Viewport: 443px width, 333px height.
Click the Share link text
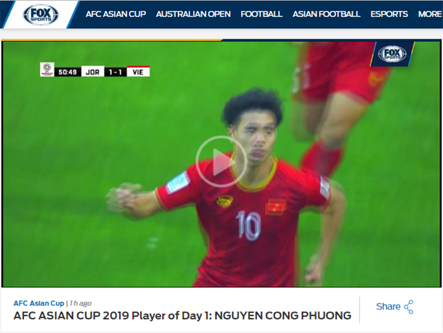click(388, 306)
